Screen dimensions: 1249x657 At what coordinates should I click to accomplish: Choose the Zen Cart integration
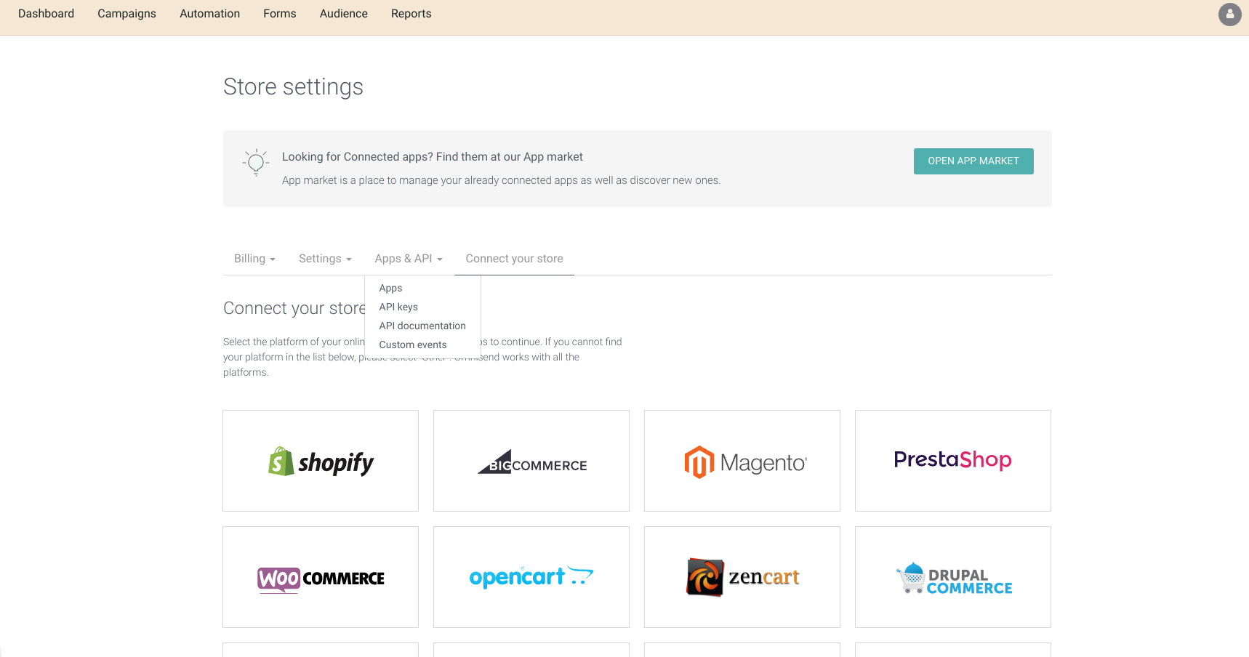(742, 577)
